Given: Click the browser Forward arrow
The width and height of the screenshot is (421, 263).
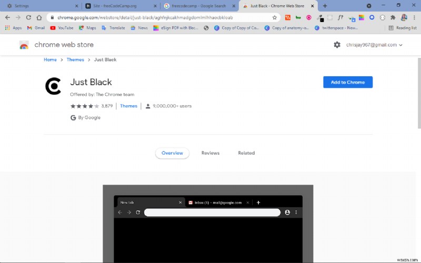Looking at the screenshot, I should 18,17.
